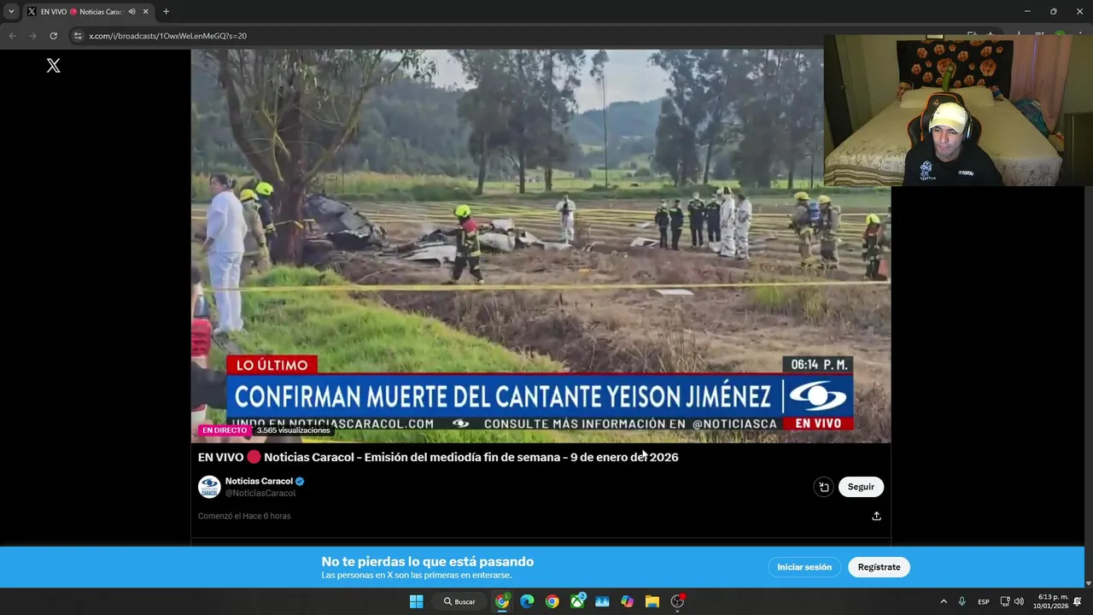Open the clock and date 10/01/2026
Screen dimensions: 1093x615
pos(1050,601)
